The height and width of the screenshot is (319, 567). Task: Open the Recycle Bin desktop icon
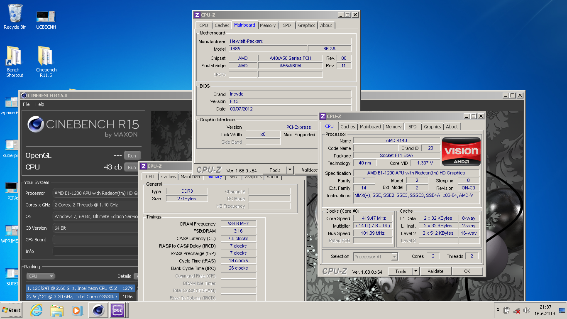pyautogui.click(x=15, y=17)
